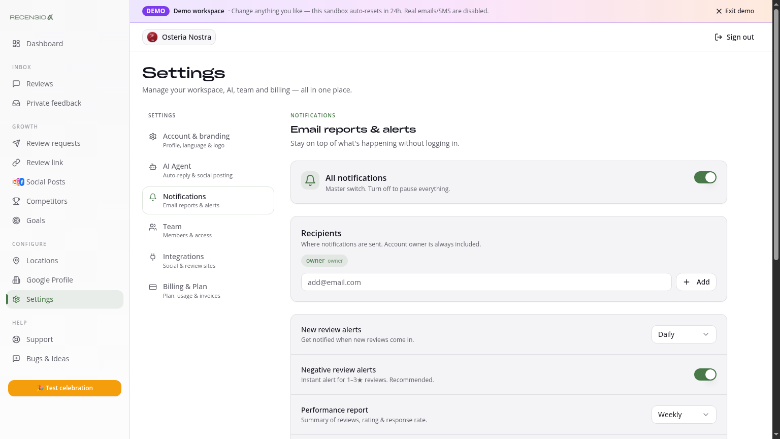
Task: Click the scrollbar down arrow
Action: click(776, 435)
